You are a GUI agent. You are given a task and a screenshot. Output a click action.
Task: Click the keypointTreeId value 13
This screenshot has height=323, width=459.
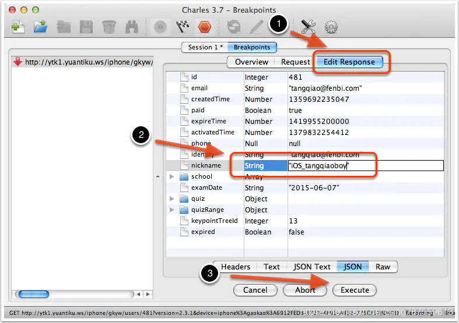click(293, 221)
